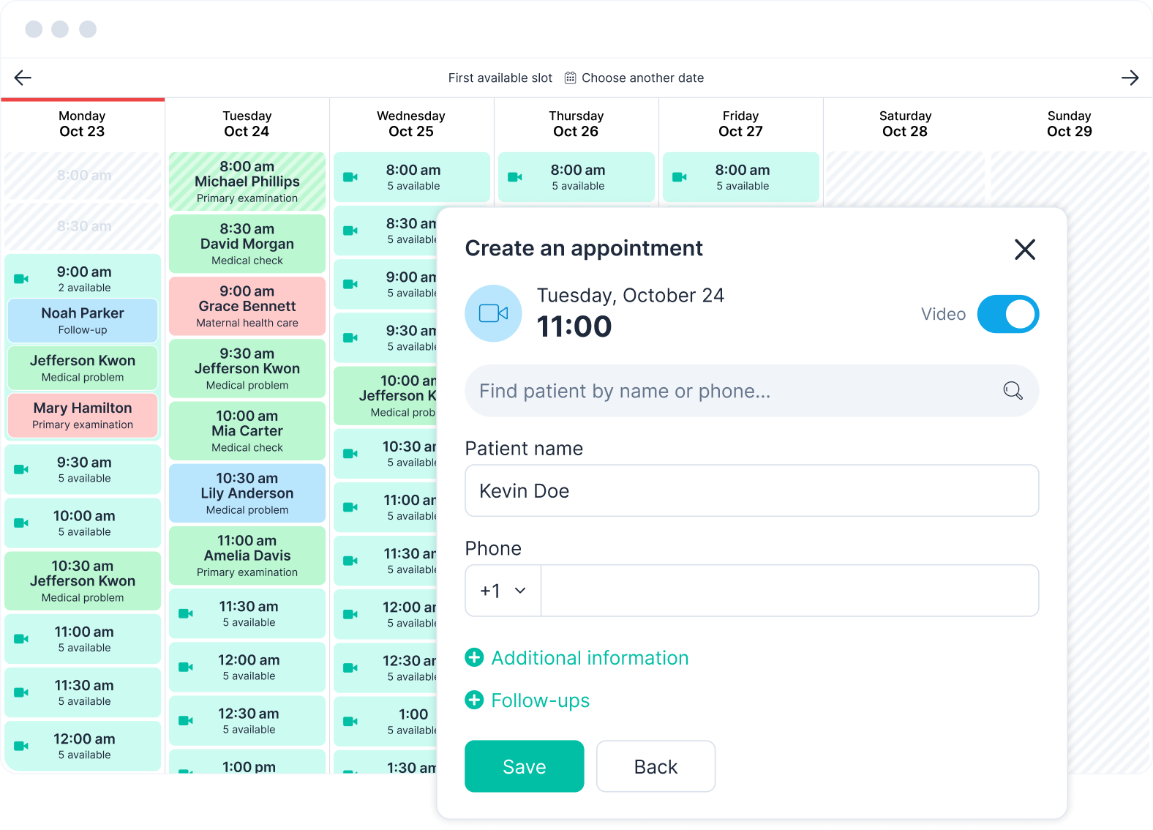1153x830 pixels.
Task: Select the calendar icon beside Choose another date
Action: coord(570,78)
